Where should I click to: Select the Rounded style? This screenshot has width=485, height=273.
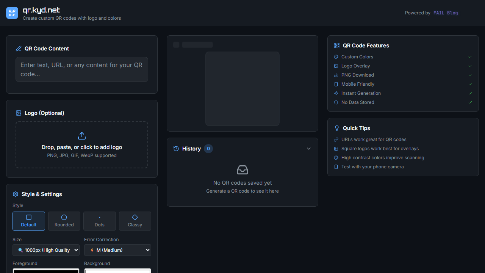[64, 221]
